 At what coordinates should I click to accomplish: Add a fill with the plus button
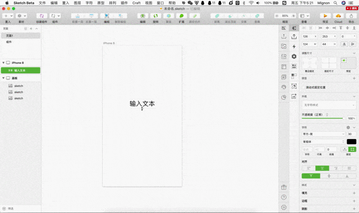point(354,193)
